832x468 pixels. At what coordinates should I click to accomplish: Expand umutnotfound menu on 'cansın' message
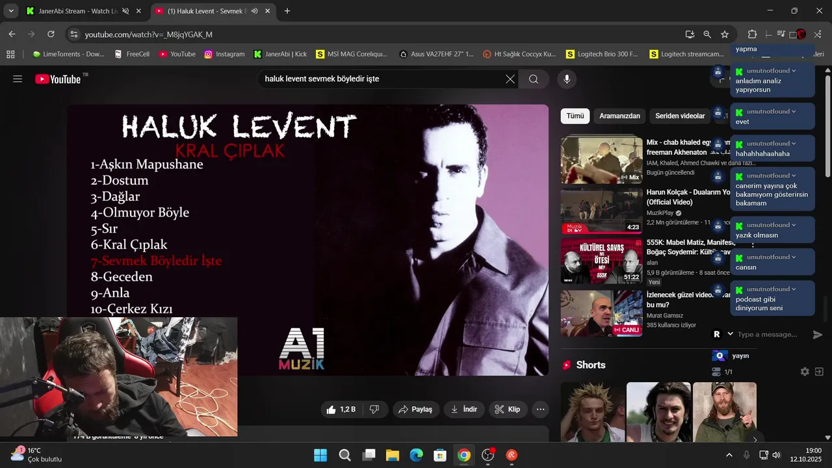(794, 257)
